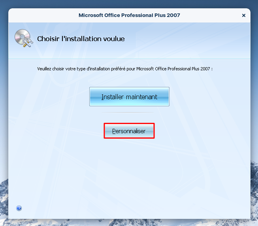The width and height of the screenshot is (258, 226).
Task: Click the heading 'Choisir l'installation voulue'
Action: (81, 39)
